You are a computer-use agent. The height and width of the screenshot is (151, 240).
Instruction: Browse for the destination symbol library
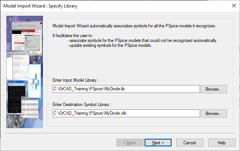[x=213, y=114]
